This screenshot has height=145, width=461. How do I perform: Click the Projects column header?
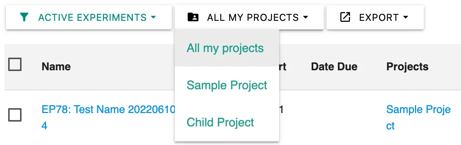407,67
